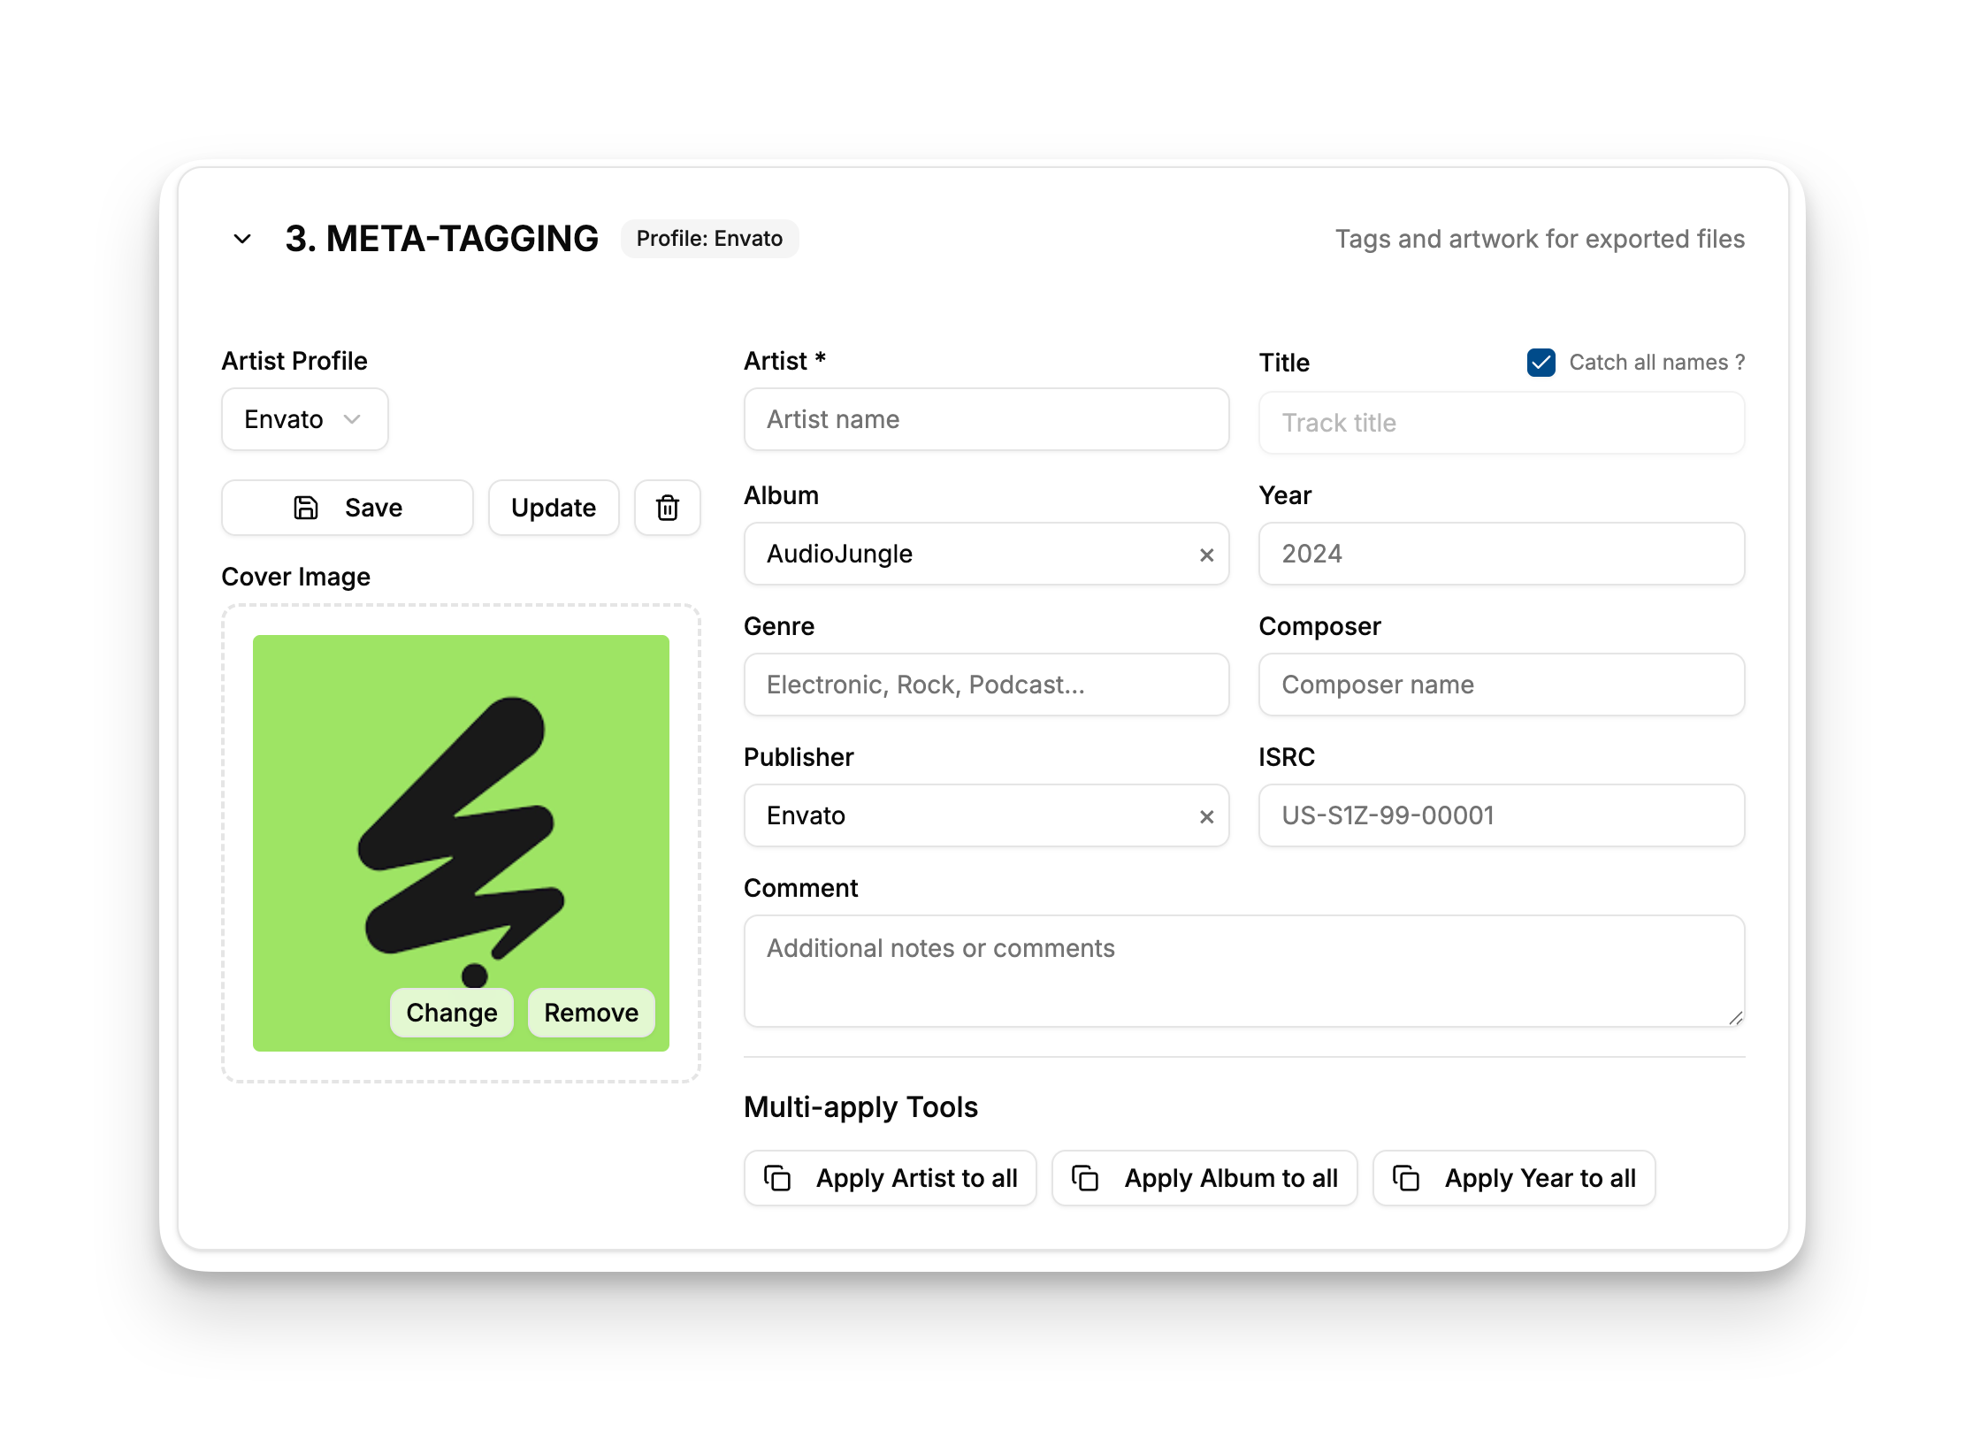Uncheck the Catch all names checkbox
The width and height of the screenshot is (1965, 1431).
pos(1541,363)
